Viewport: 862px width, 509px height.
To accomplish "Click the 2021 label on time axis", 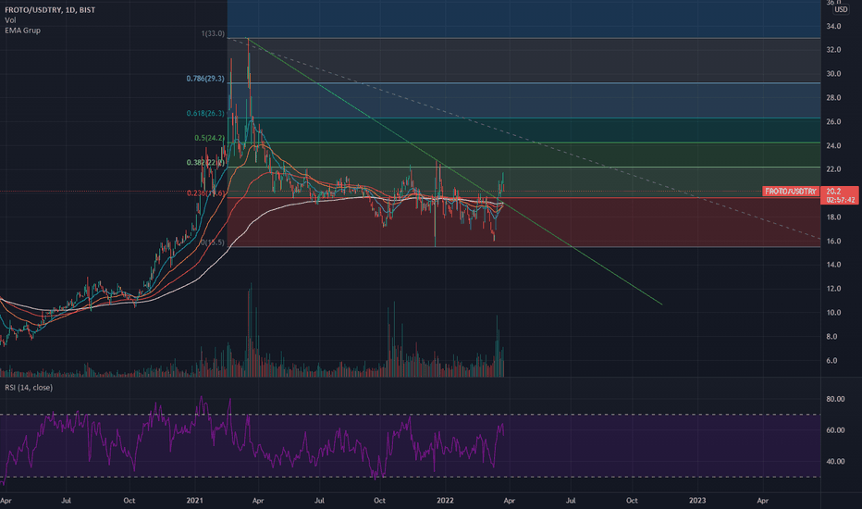I will (194, 501).
